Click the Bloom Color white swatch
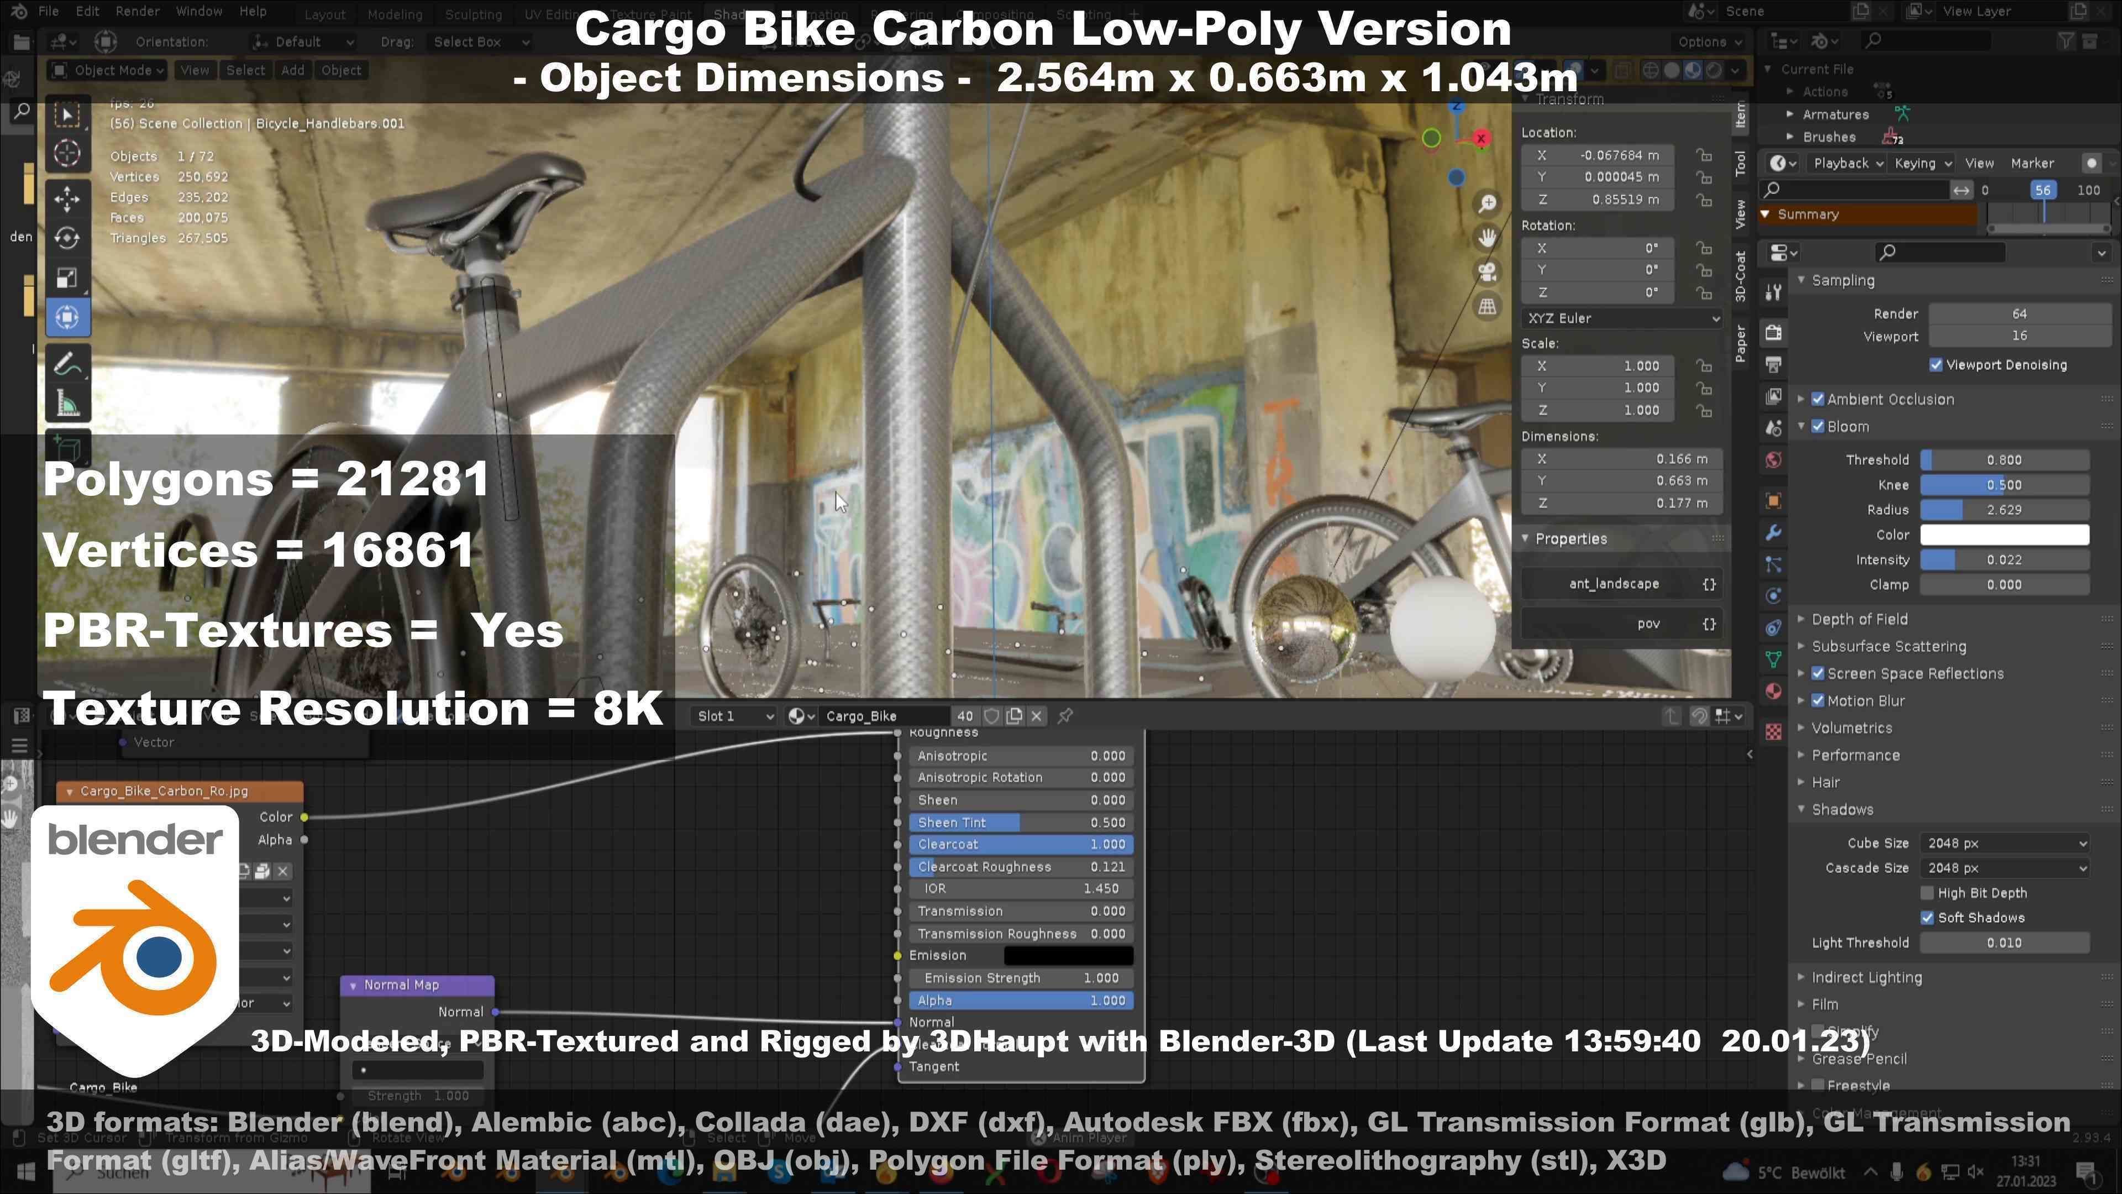This screenshot has height=1194, width=2122. point(2005,536)
